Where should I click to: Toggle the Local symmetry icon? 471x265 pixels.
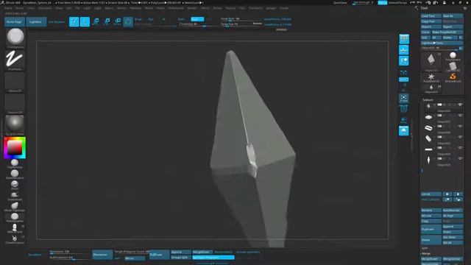point(404,60)
